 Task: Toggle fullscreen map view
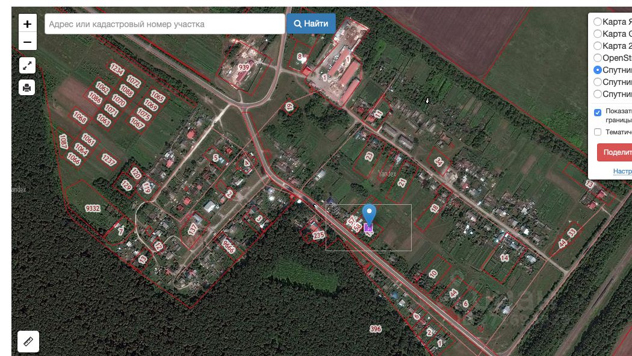pyautogui.click(x=27, y=65)
